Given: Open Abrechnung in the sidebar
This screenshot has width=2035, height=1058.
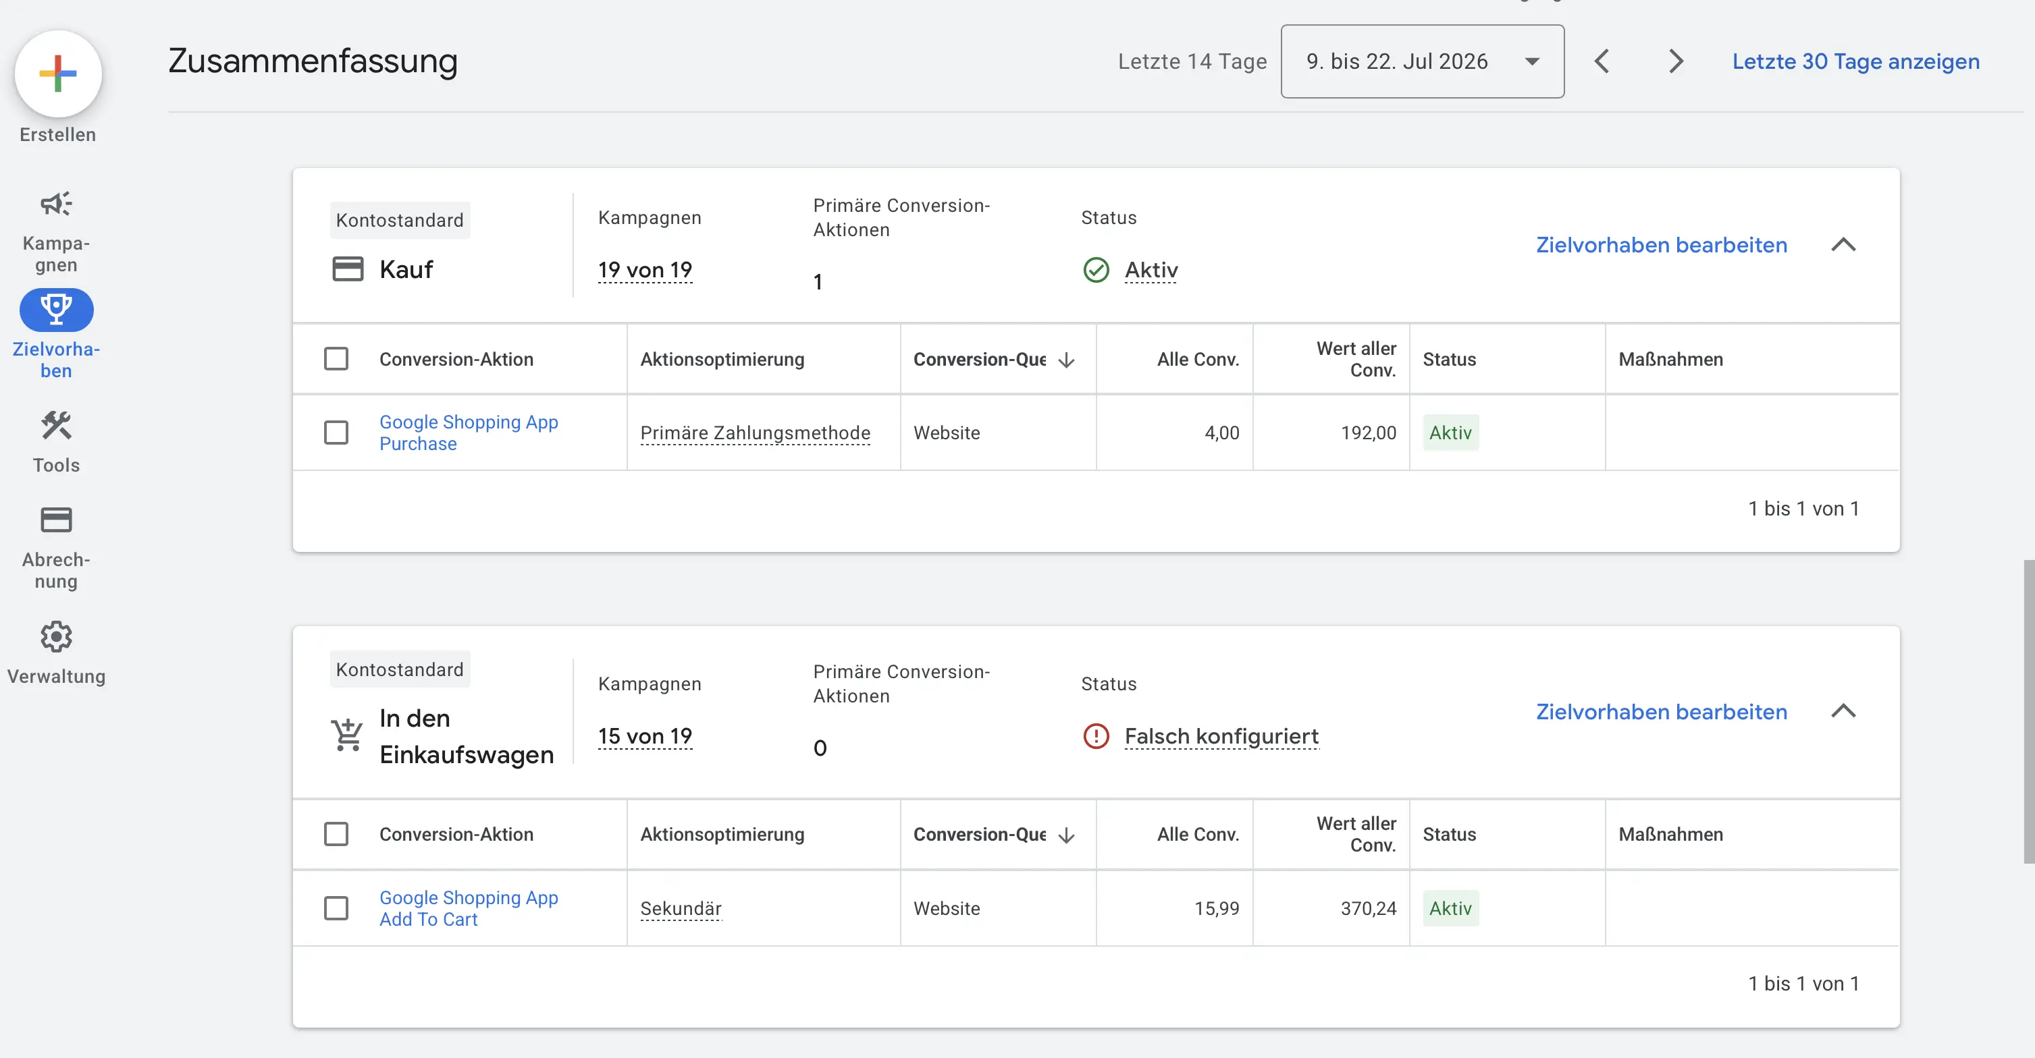Looking at the screenshot, I should (x=56, y=548).
